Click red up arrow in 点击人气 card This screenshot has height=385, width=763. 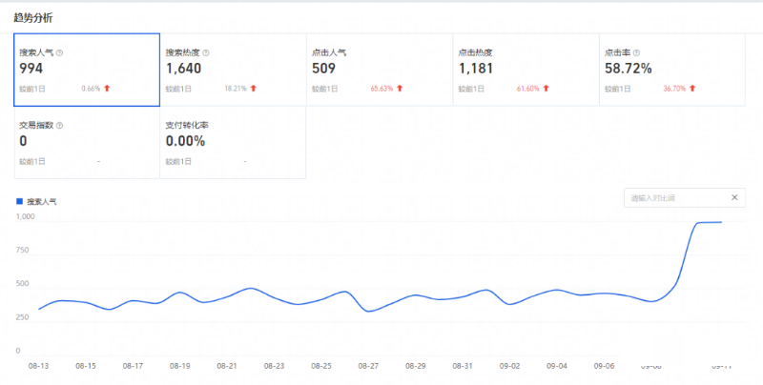click(x=399, y=89)
